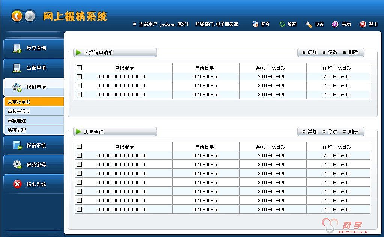Click 修改 in 历史查询 panel
This screenshot has width=384, height=237.
click(x=330, y=131)
